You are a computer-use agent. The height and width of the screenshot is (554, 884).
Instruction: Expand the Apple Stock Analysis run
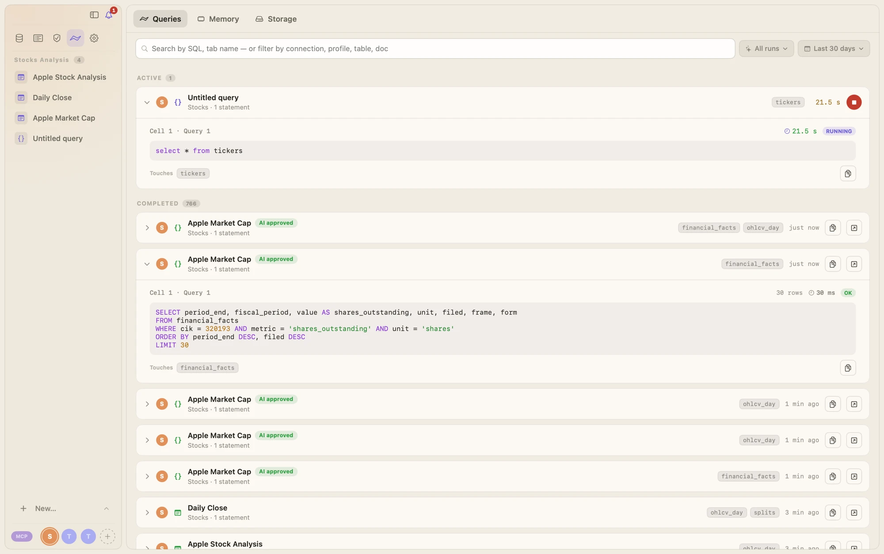coord(147,548)
